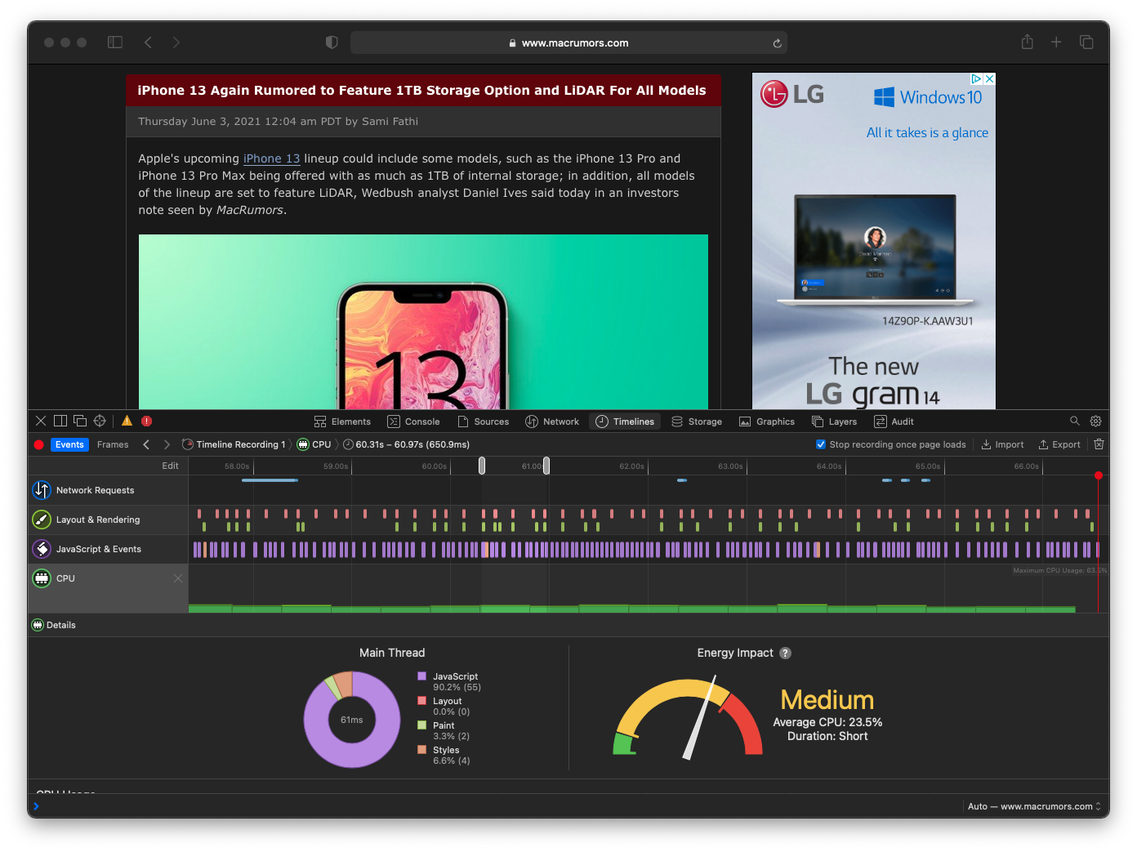Show console warnings triangle icon
Image resolution: width=1137 pixels, height=852 pixels.
pyautogui.click(x=127, y=421)
